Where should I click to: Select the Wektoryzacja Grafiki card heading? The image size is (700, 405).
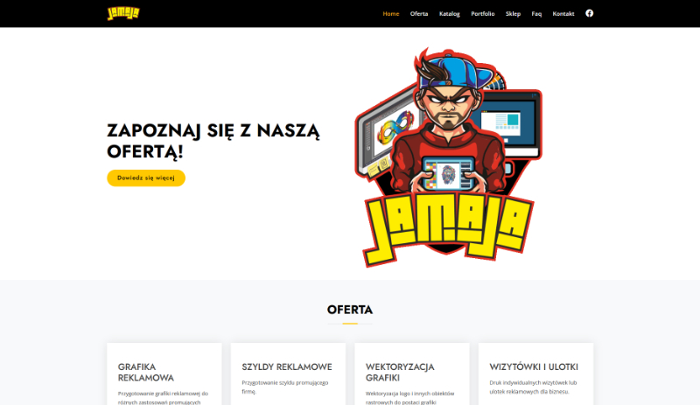pyautogui.click(x=400, y=372)
